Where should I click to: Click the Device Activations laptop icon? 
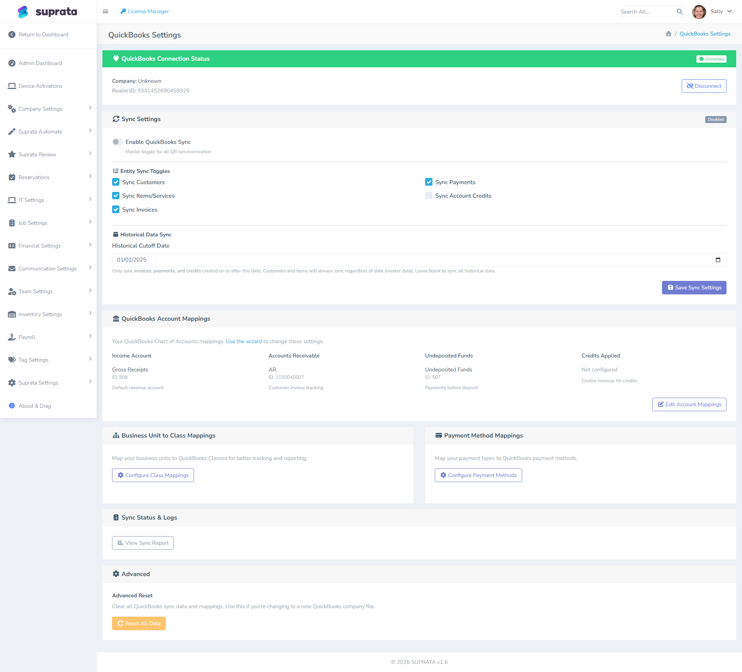click(x=12, y=86)
